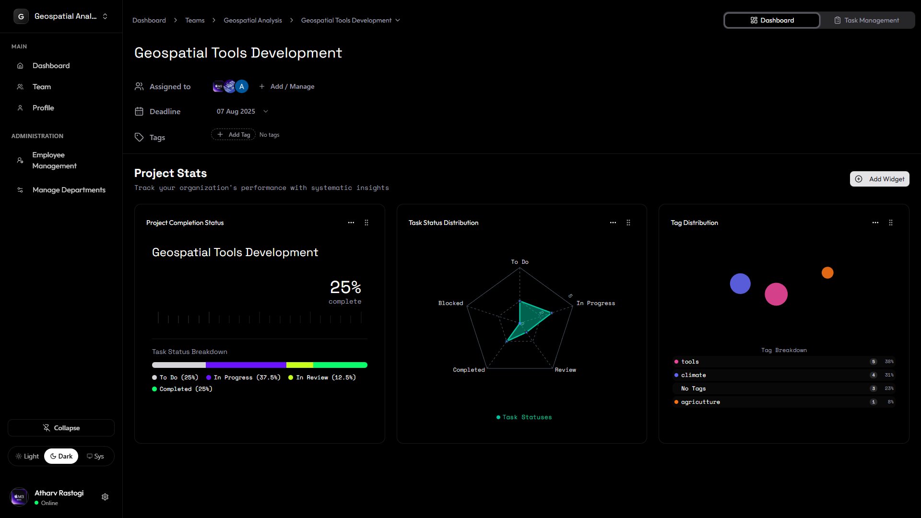
Task: Click the Employee Management sidebar icon
Action: [x=20, y=160]
